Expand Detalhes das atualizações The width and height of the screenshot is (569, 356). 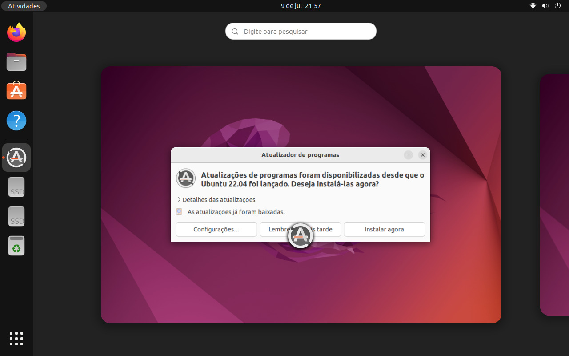[216, 200]
